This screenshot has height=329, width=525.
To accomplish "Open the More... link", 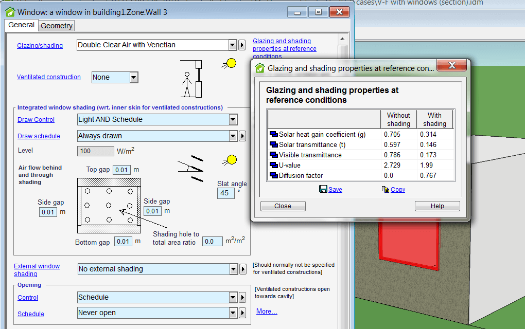I will [267, 312].
